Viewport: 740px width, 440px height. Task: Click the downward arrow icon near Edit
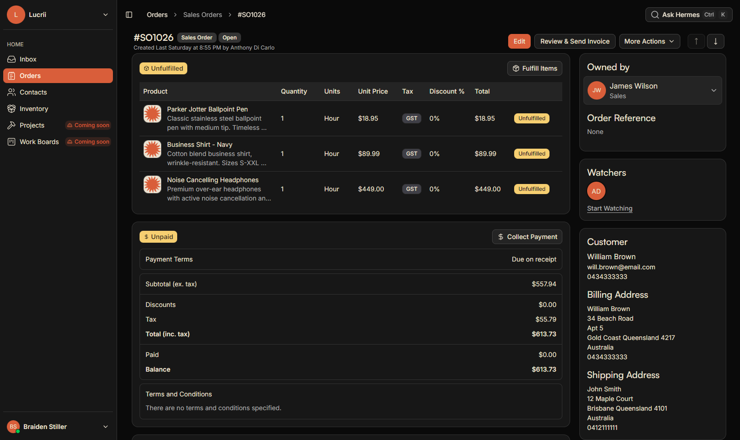coord(715,41)
